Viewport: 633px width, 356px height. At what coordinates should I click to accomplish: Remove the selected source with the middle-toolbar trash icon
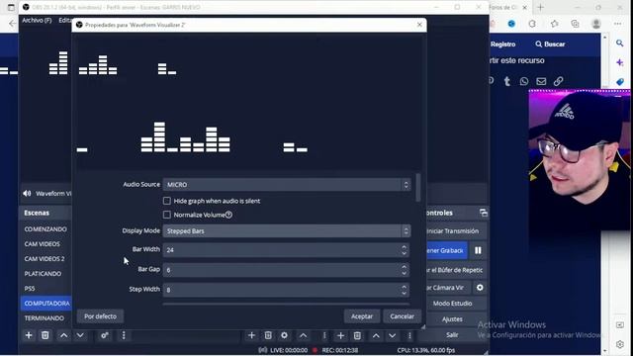[268, 335]
